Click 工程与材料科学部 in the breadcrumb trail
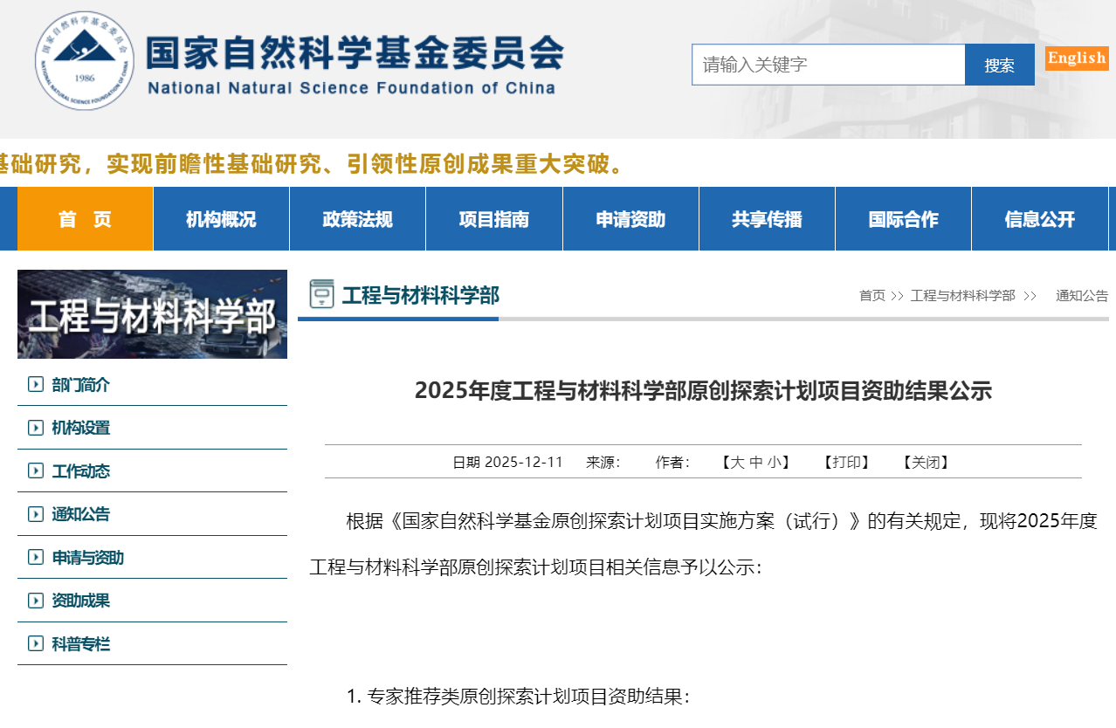The width and height of the screenshot is (1116, 728). click(x=963, y=295)
